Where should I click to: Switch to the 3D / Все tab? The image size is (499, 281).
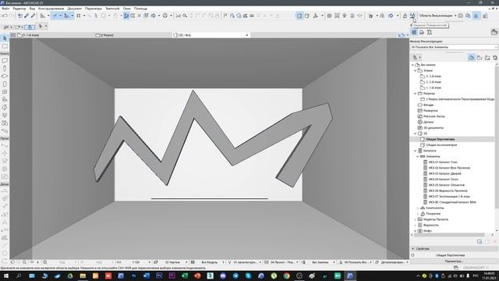coord(211,35)
